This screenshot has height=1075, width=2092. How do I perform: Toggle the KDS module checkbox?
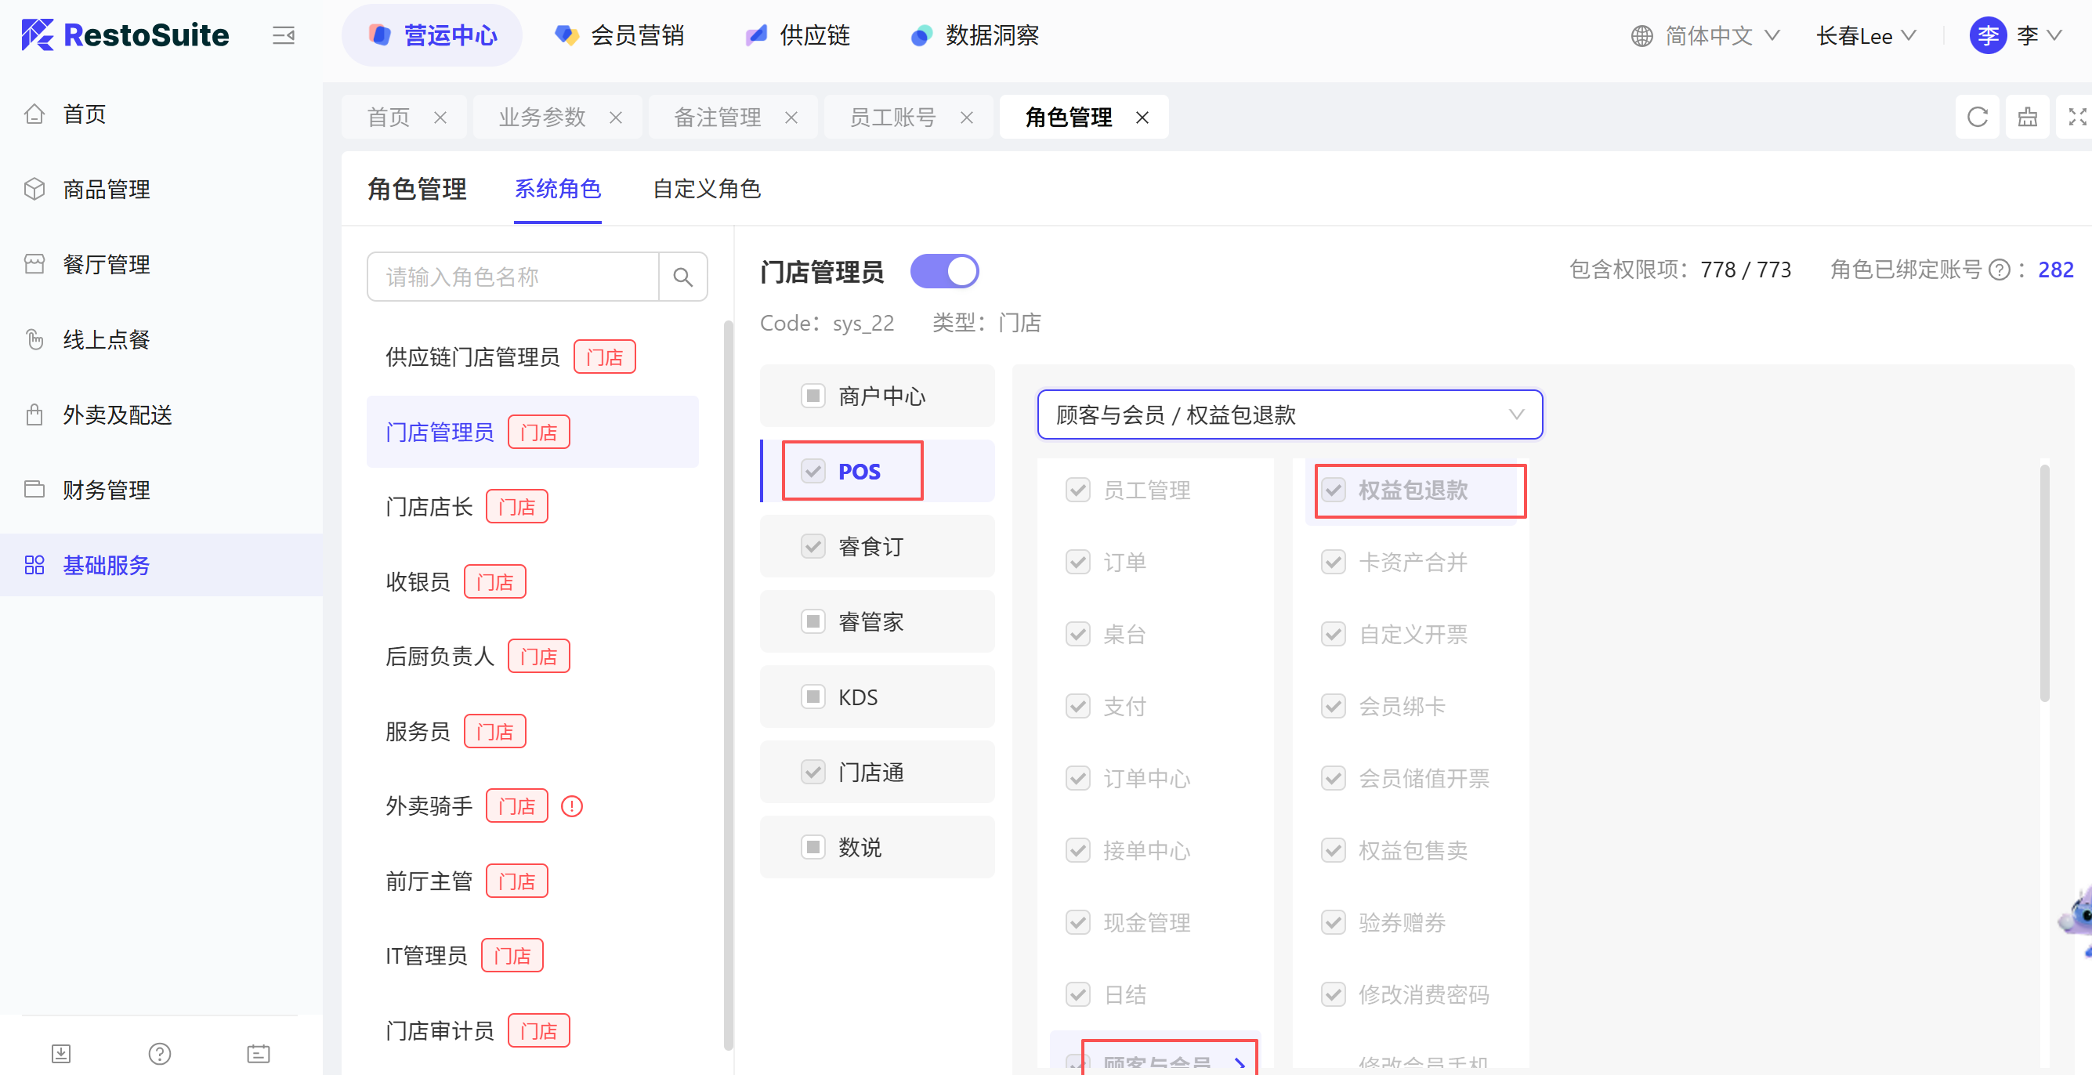(813, 697)
